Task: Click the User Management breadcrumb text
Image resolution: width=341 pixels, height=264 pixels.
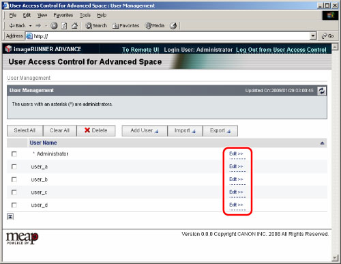Action: [x=29, y=78]
